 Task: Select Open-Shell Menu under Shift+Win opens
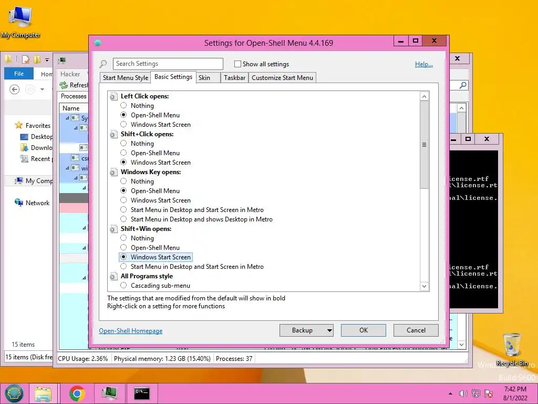(x=123, y=248)
